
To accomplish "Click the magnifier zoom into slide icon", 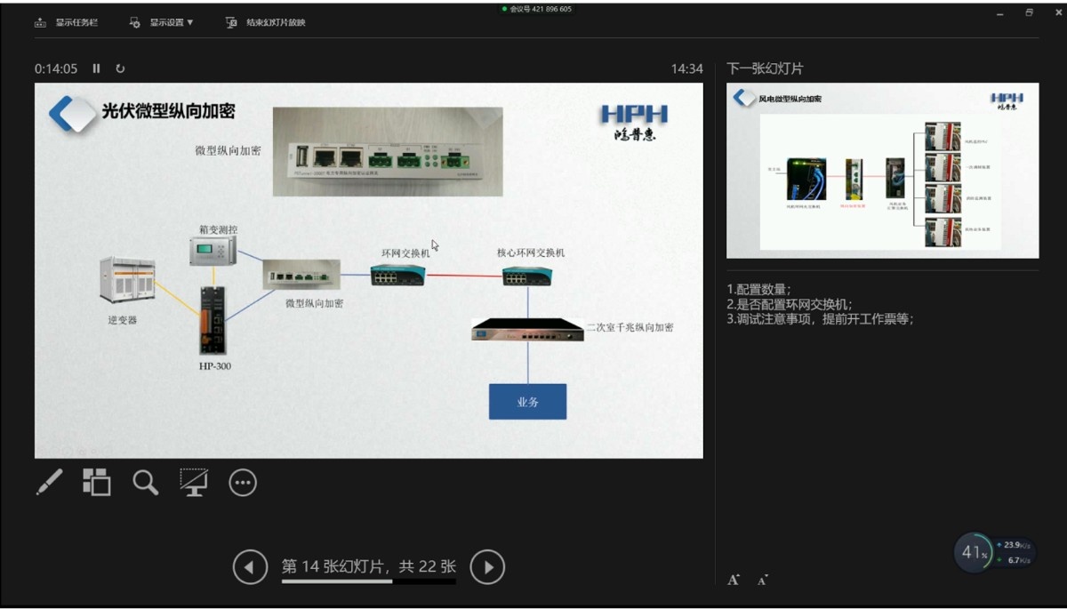I will [145, 482].
